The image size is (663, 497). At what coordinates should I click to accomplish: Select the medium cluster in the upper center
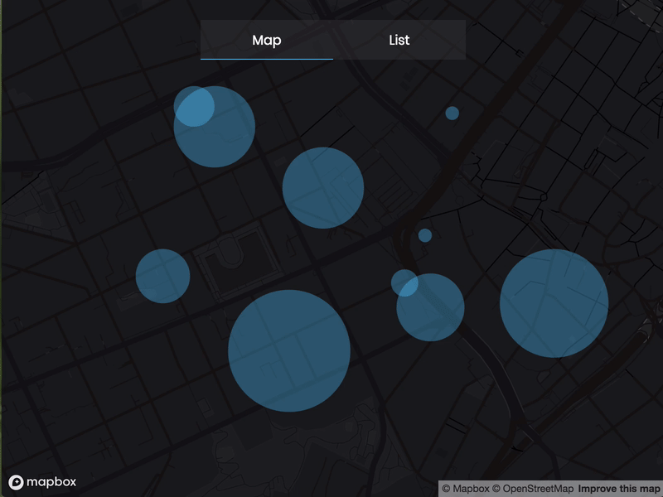pyautogui.click(x=323, y=186)
